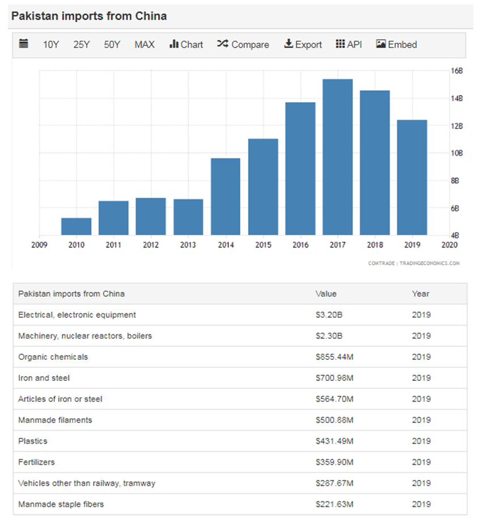This screenshot has width=484, height=529.
Task: Choose the 50Y time range
Action: coord(112,45)
